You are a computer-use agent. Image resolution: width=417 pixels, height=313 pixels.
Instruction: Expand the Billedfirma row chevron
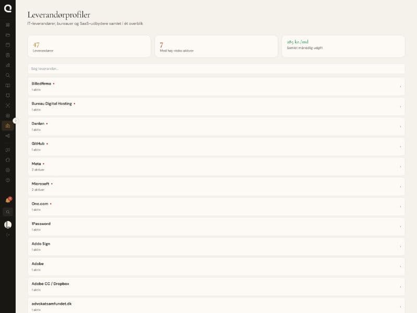(x=400, y=87)
